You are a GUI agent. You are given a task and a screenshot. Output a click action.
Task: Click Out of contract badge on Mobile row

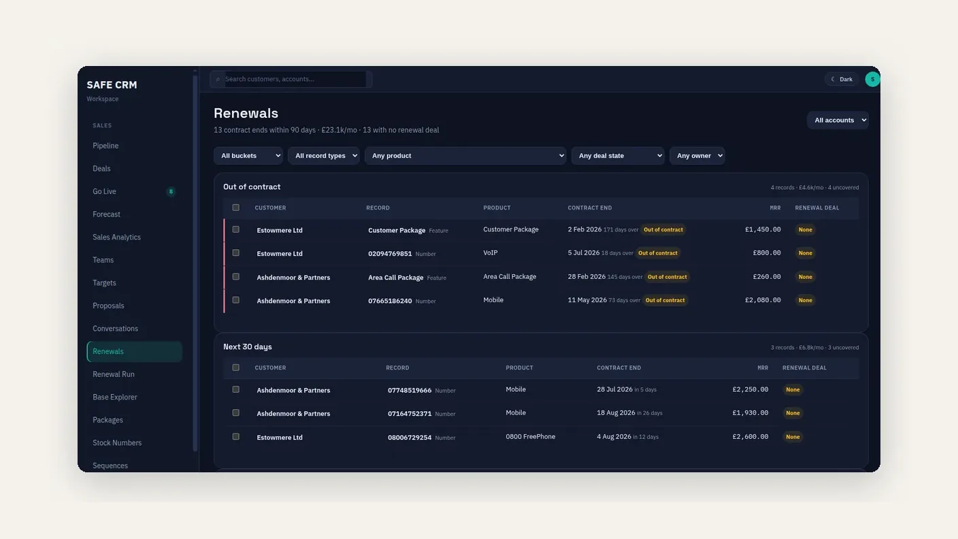[x=665, y=300]
